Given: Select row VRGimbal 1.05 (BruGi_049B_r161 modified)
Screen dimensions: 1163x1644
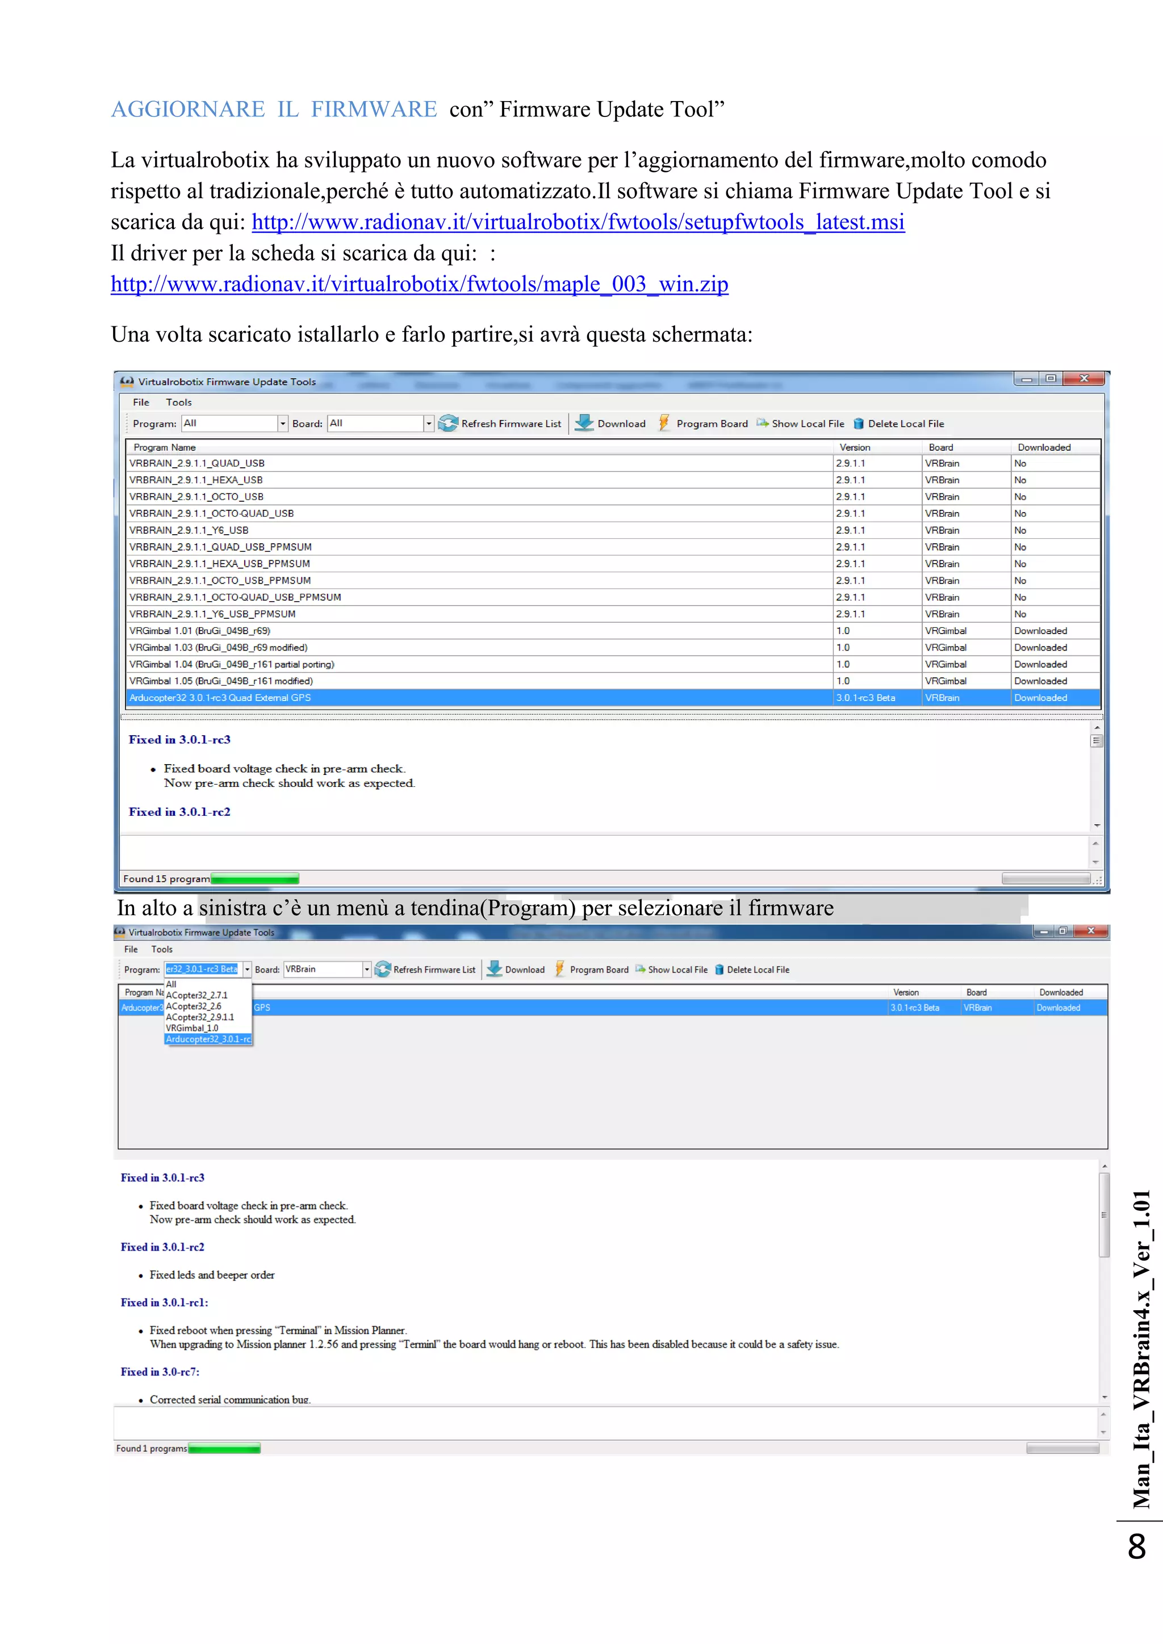Looking at the screenshot, I should click(x=613, y=681).
